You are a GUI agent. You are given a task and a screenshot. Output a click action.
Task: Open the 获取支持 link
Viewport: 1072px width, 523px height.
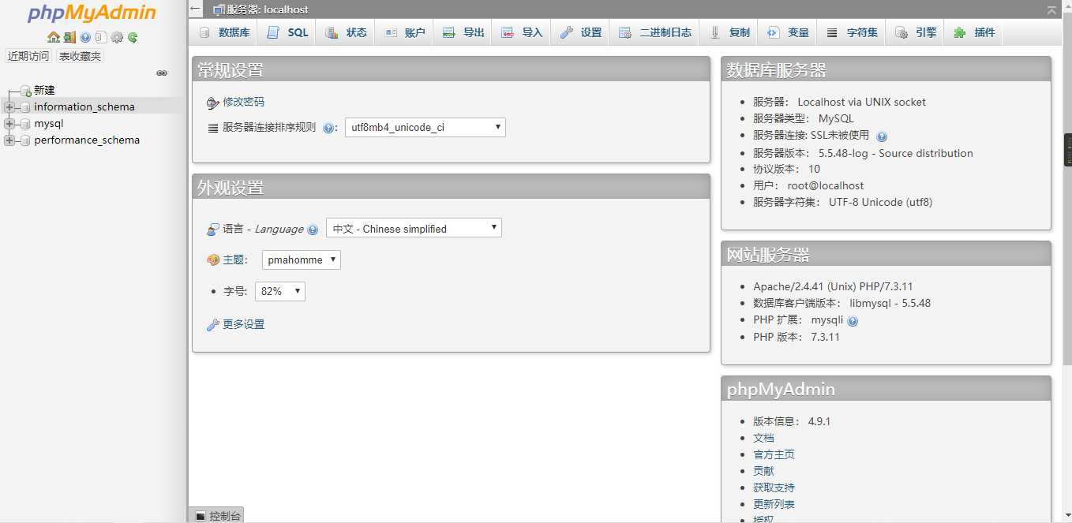pyautogui.click(x=774, y=488)
